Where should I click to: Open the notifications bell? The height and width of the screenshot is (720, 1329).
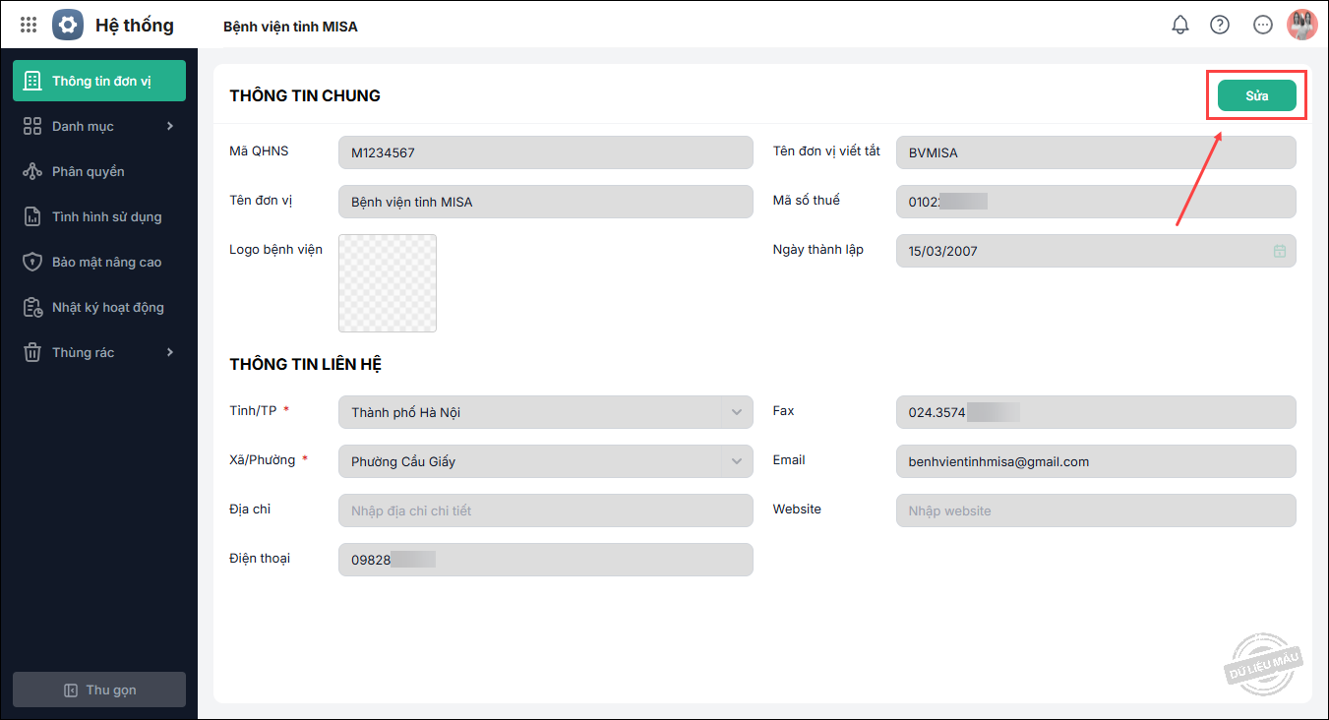pos(1180,26)
